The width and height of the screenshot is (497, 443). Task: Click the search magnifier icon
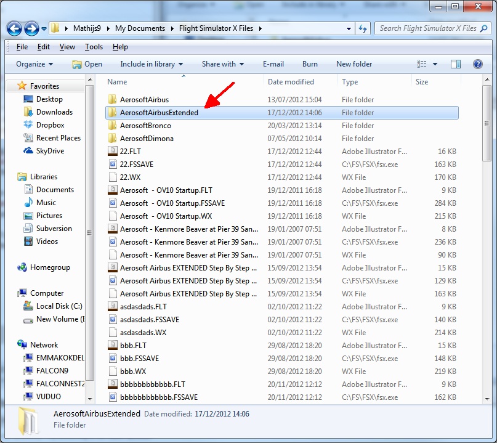tap(483, 28)
